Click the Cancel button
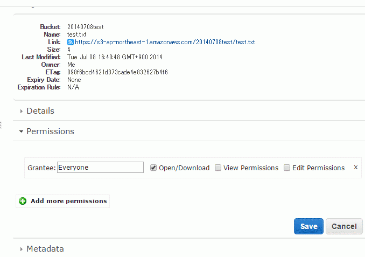365x257 pixels. pyautogui.click(x=344, y=226)
